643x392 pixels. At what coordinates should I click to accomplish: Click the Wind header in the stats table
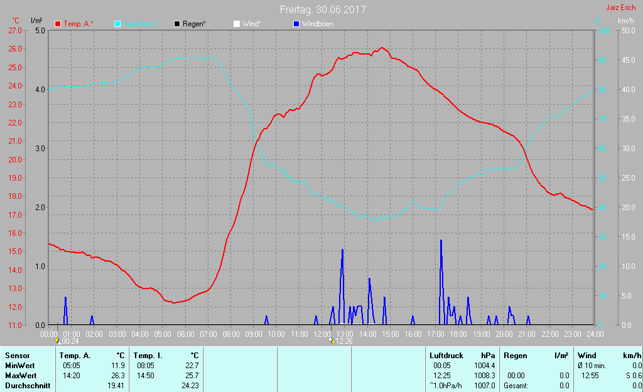(x=587, y=356)
